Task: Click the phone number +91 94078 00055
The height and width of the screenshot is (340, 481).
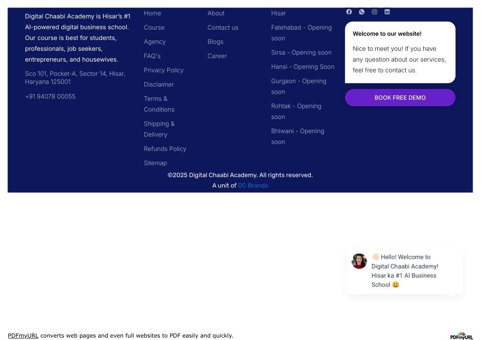Action: (x=50, y=96)
